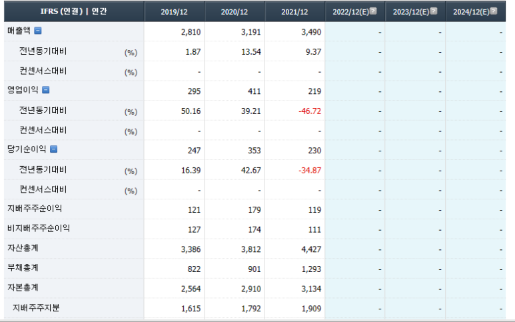Select the growth value 42.67
515x322 pixels.
[x=251, y=171]
